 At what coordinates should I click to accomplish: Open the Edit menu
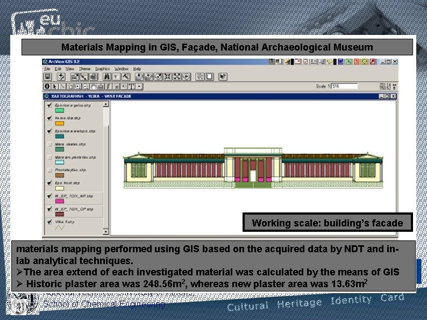58,69
